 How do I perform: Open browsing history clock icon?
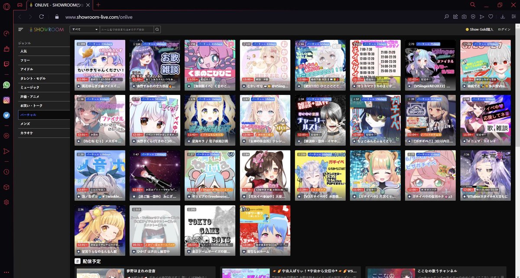pos(6,172)
